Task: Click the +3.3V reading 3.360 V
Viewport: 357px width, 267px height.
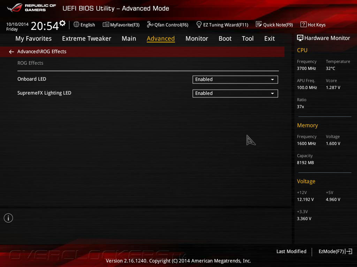Action: pos(304,219)
